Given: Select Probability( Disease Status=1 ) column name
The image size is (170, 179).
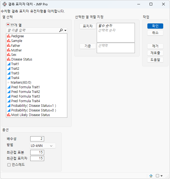Looking at the screenshot, I should coord(34,106).
